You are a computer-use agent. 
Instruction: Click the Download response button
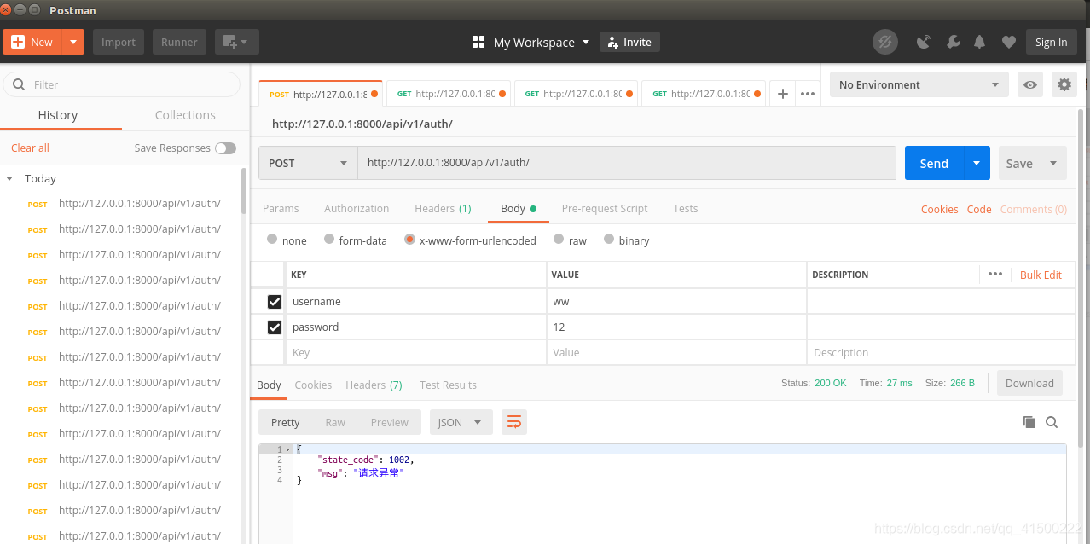tap(1029, 383)
